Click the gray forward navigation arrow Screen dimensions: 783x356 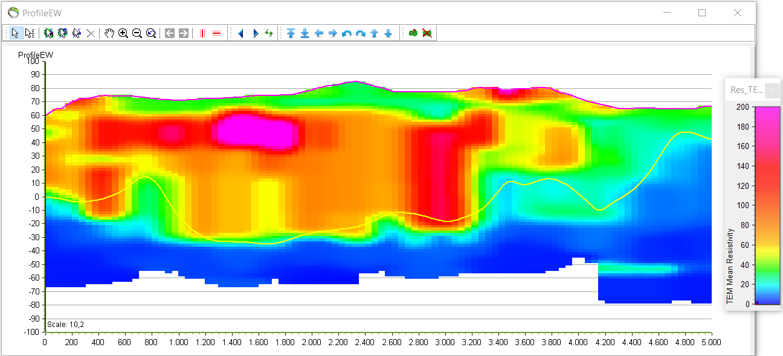184,33
